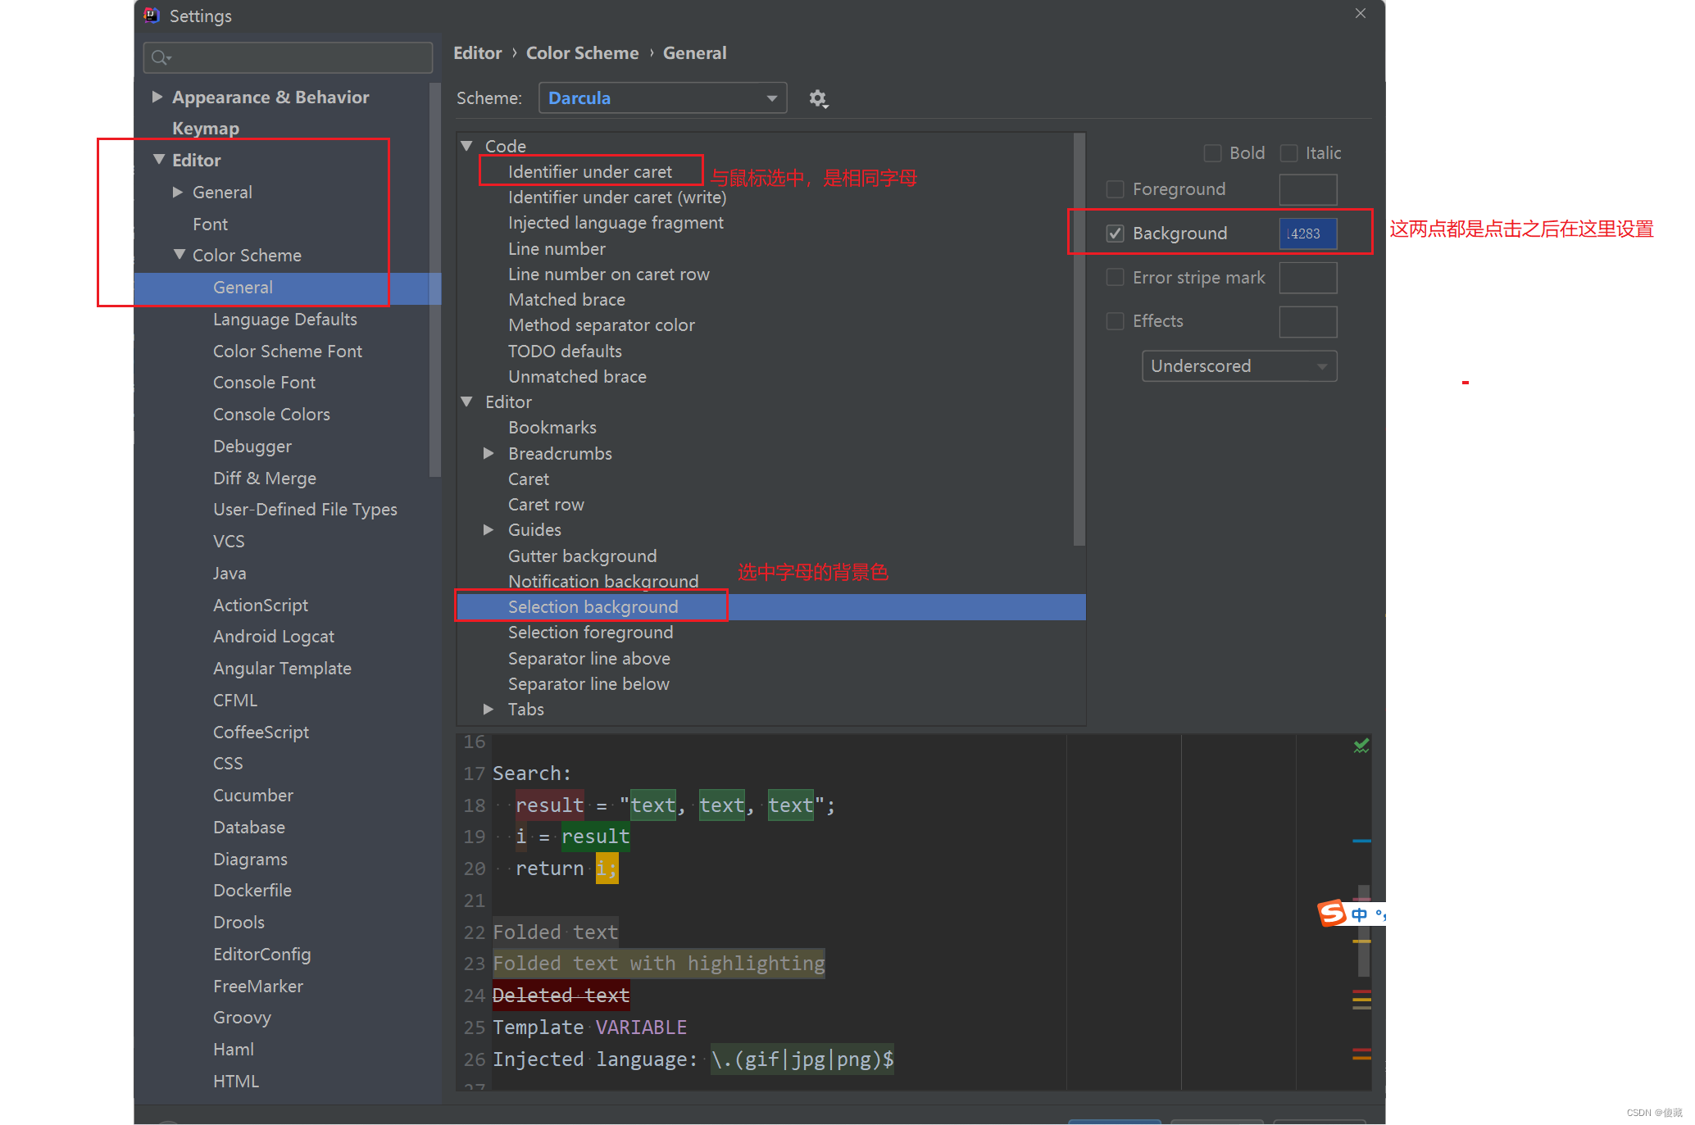The width and height of the screenshot is (1695, 1125).
Task: Click the Sogou input method icon
Action: tap(1332, 913)
